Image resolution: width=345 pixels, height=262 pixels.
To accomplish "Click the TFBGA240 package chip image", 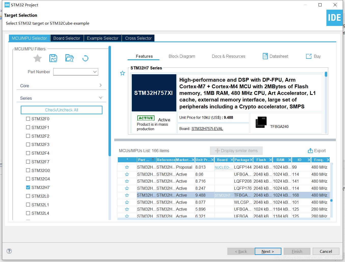I will (x=261, y=122).
